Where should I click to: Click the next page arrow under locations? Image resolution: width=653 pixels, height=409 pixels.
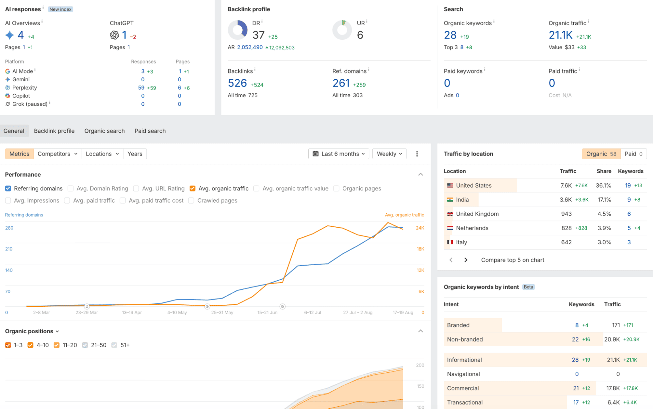click(466, 260)
